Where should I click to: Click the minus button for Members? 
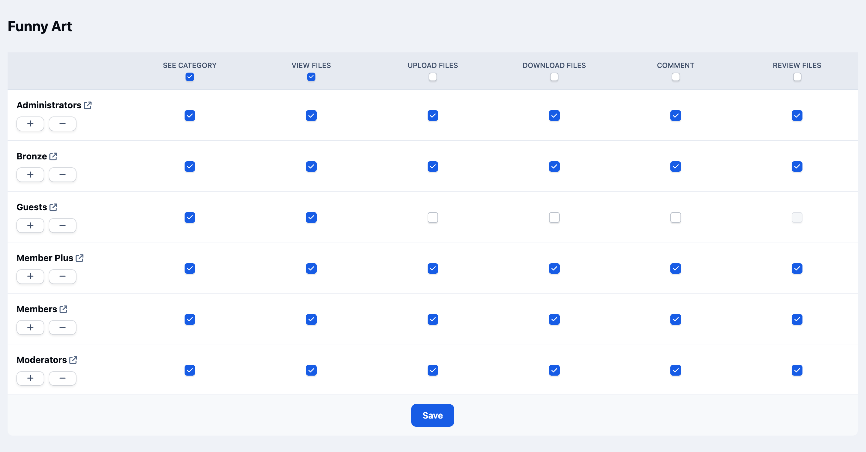63,327
